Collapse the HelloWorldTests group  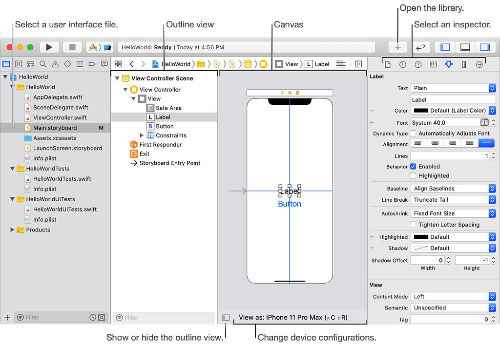tap(12, 169)
